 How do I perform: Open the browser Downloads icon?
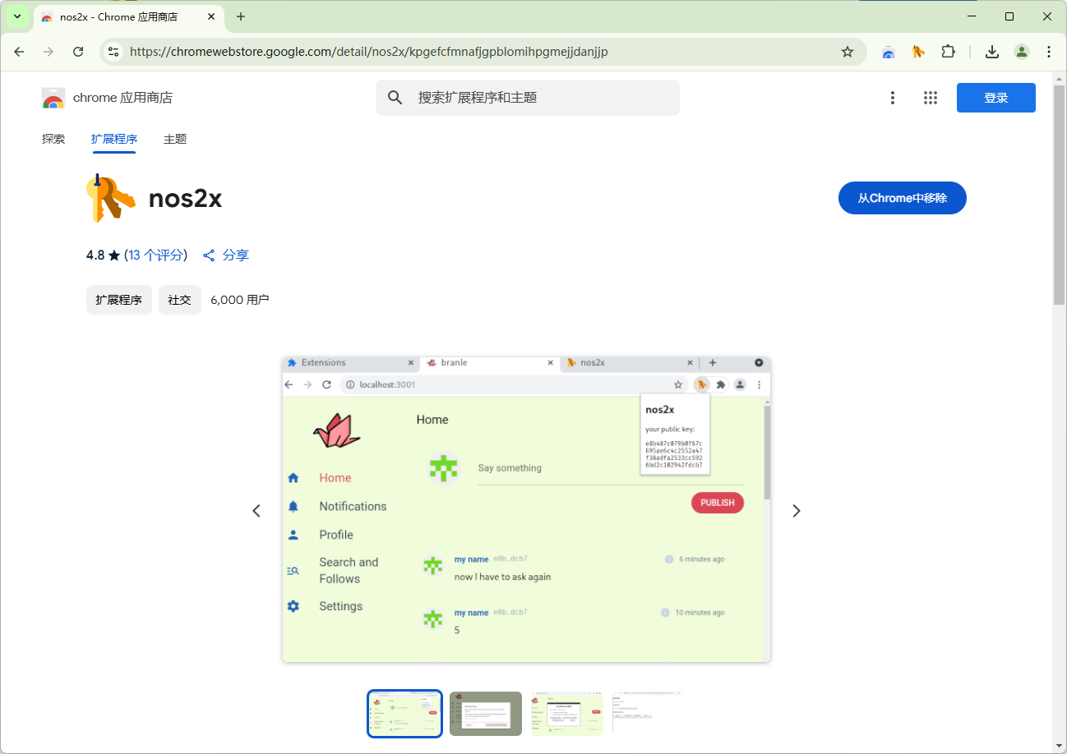coord(992,51)
